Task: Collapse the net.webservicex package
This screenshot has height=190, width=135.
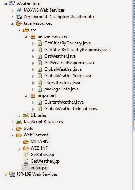Action: (x=26, y=37)
